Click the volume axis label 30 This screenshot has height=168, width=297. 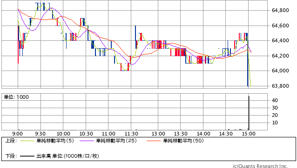(275, 108)
